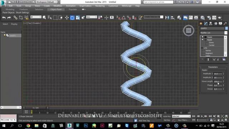Toggle the Angle Snap button
Screen dimensions: 229x129
click(123, 18)
